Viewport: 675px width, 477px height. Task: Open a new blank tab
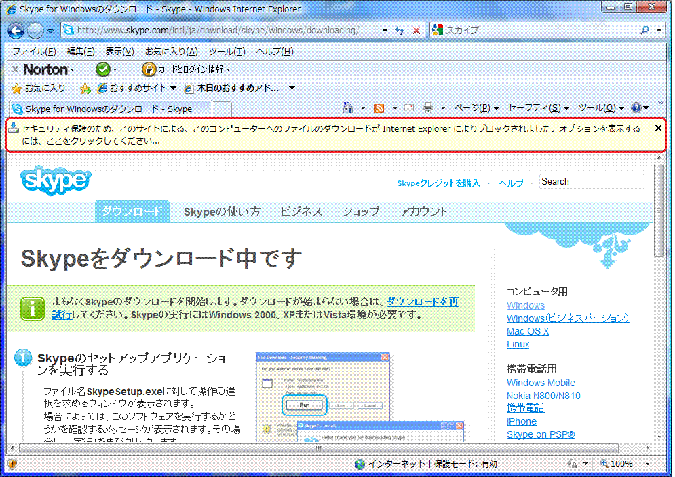tap(222, 109)
